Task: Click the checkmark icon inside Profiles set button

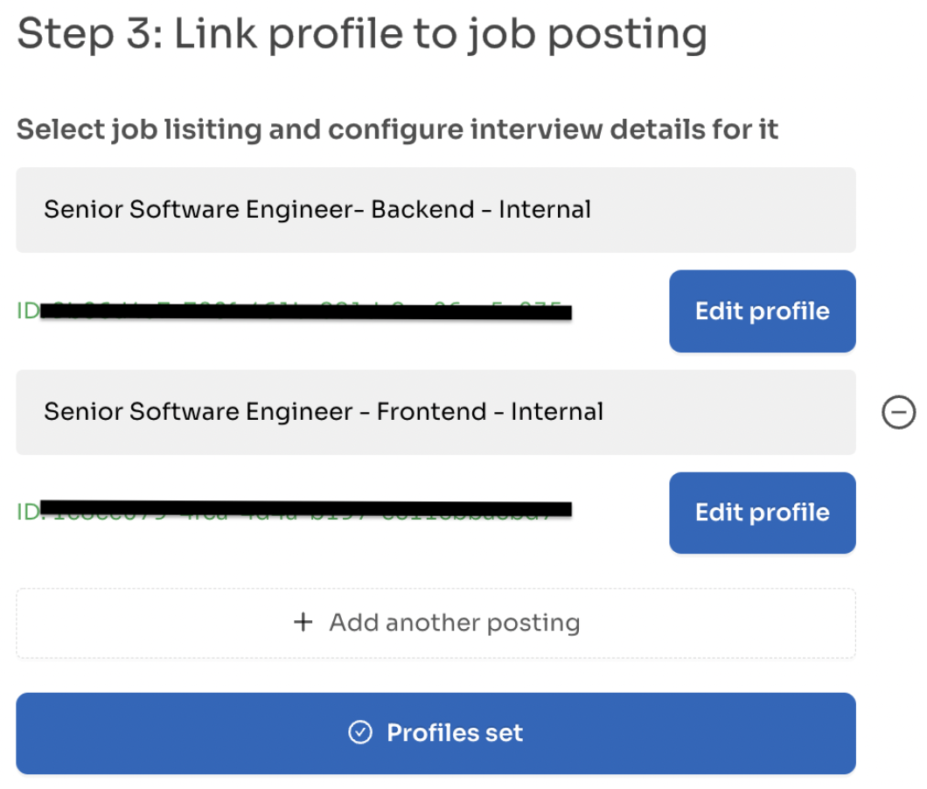Action: pyautogui.click(x=360, y=733)
